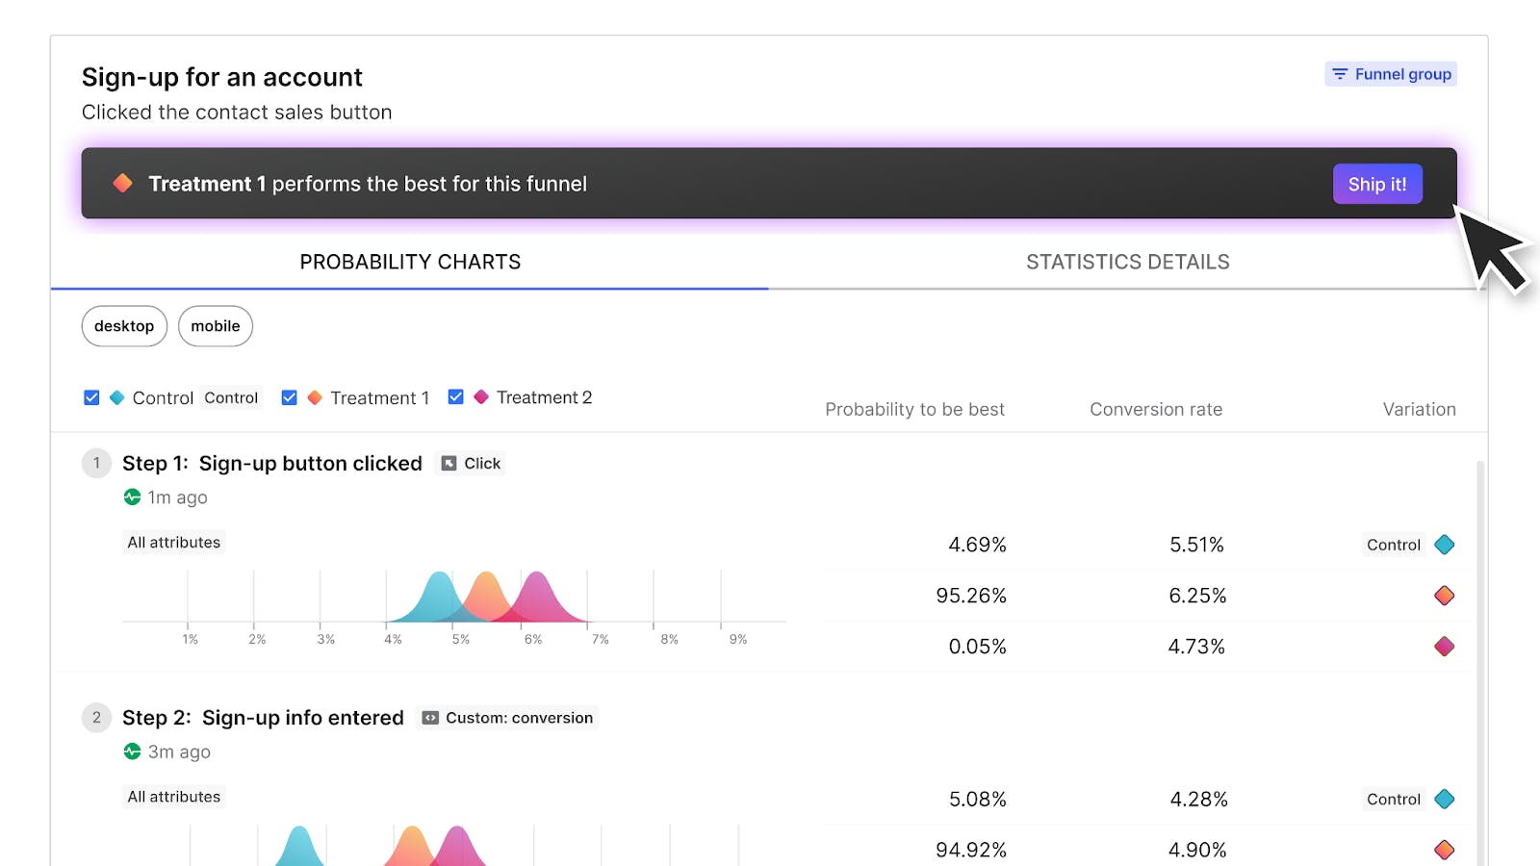Click the Click event type icon
The width and height of the screenshot is (1540, 866).
coord(449,464)
